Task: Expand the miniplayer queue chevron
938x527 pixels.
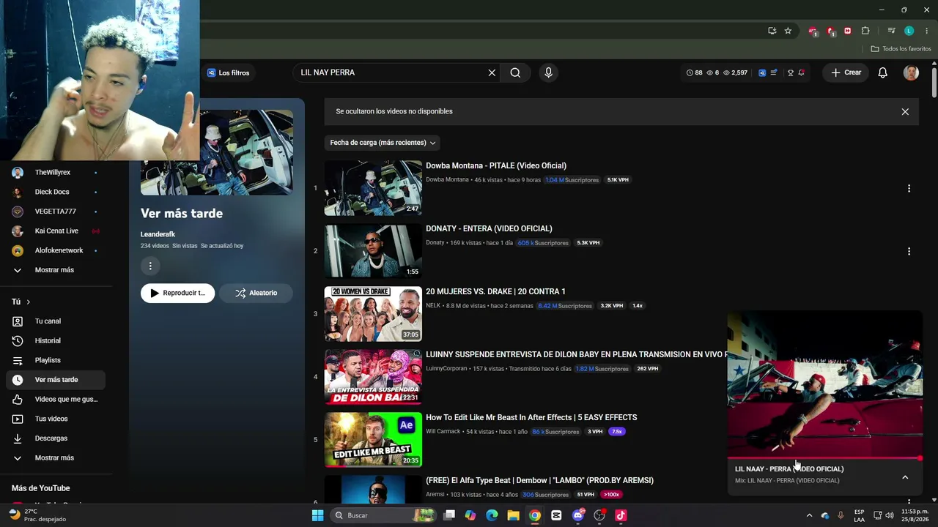Action: [905, 477]
